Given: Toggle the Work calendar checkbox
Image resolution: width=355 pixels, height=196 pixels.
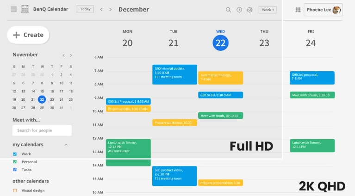Looking at the screenshot, I should click(x=15, y=154).
